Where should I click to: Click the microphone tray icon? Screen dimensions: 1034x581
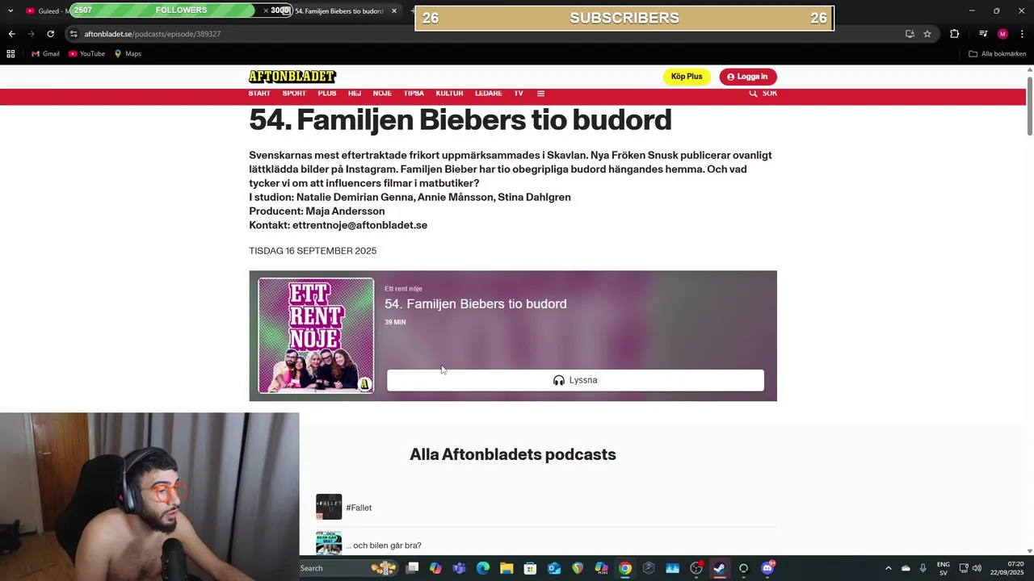pyautogui.click(x=923, y=568)
